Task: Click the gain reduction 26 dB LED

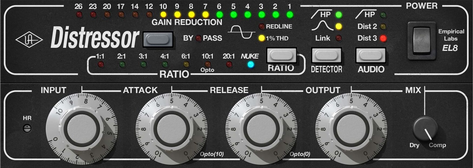Action: point(79,15)
